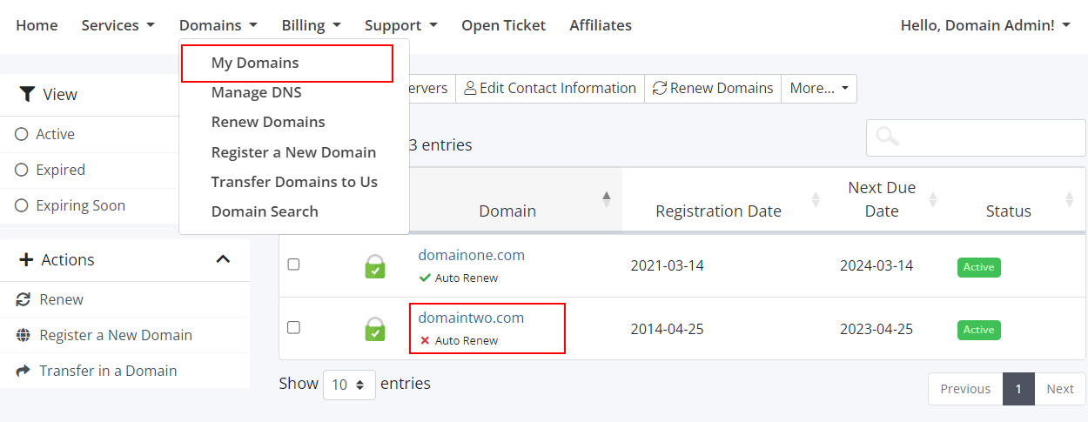
Task: Open the entries-per-page dropdown showing 10
Action: point(349,385)
